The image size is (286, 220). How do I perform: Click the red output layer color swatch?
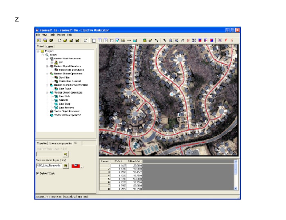76,166
